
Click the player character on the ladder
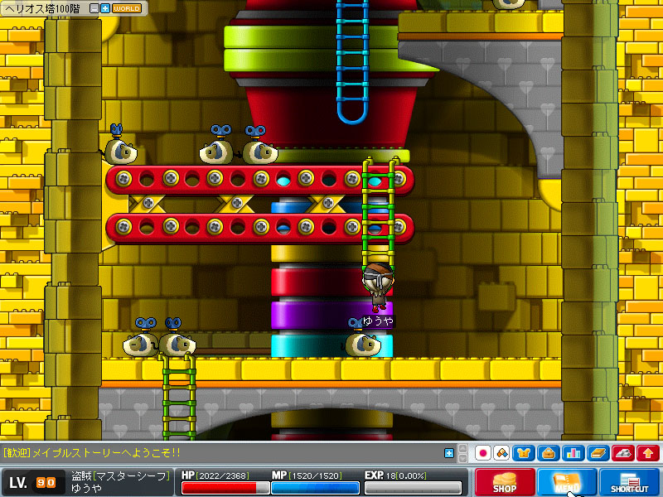(378, 287)
